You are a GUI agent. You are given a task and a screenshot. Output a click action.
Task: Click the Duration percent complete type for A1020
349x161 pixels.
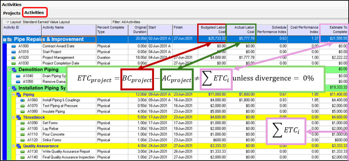104,58
